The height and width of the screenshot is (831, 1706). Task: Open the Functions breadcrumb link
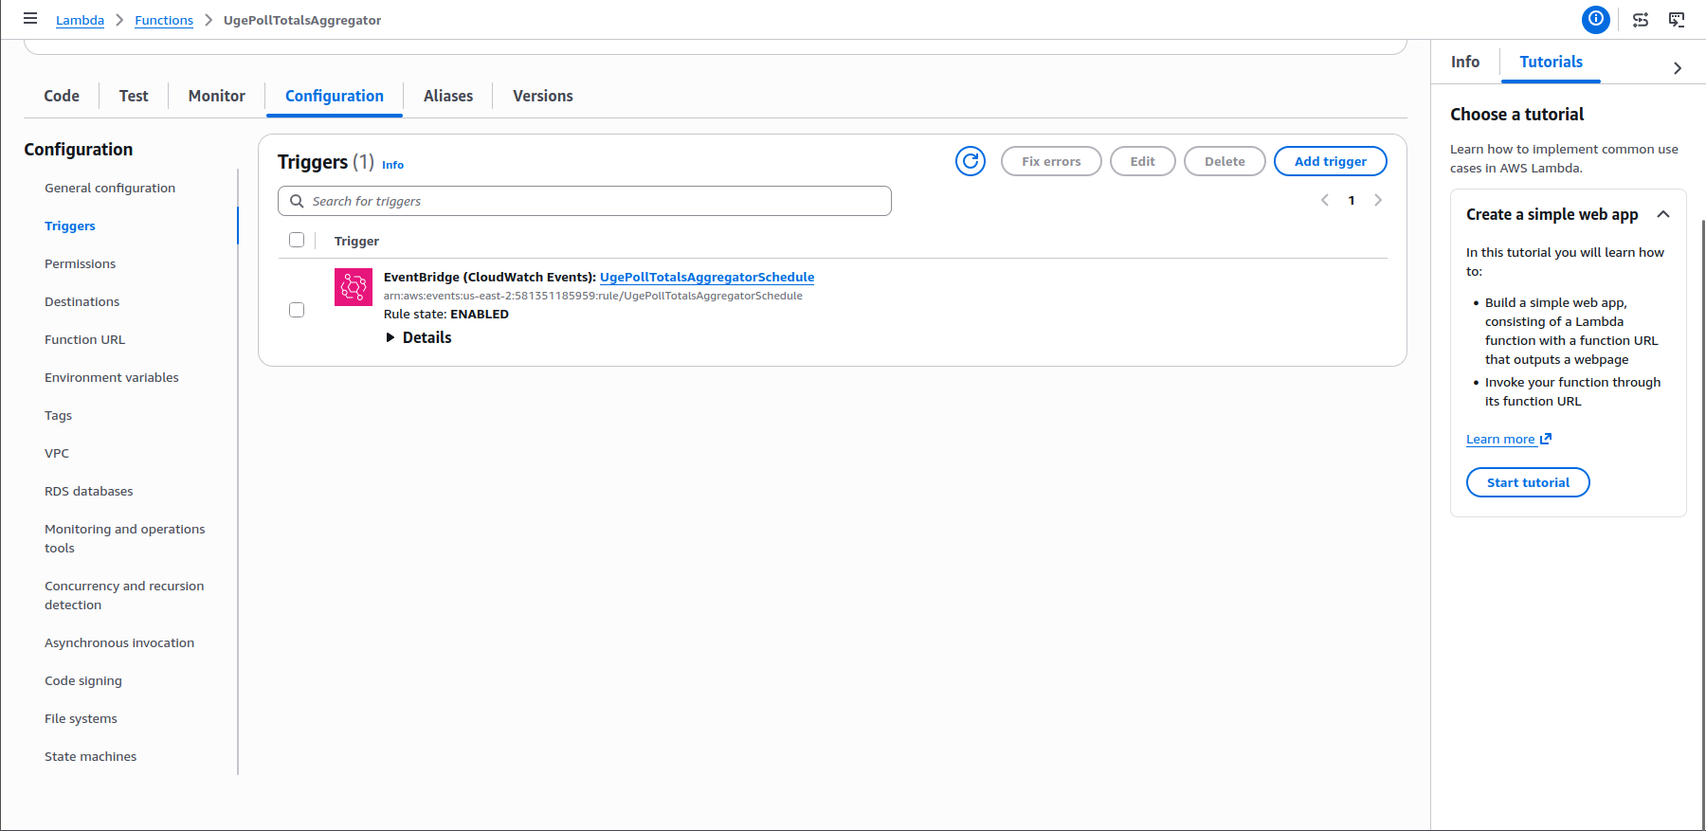164,20
